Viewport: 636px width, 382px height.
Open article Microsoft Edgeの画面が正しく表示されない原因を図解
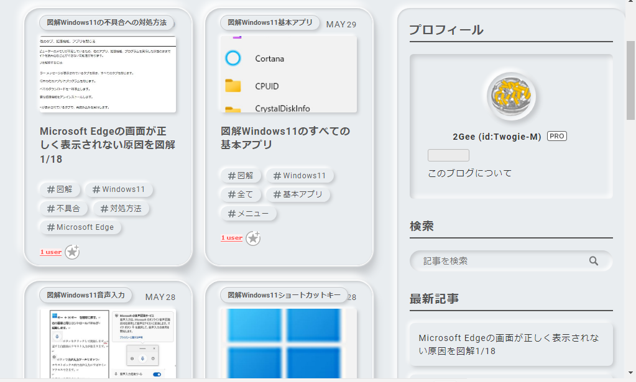[x=108, y=145]
